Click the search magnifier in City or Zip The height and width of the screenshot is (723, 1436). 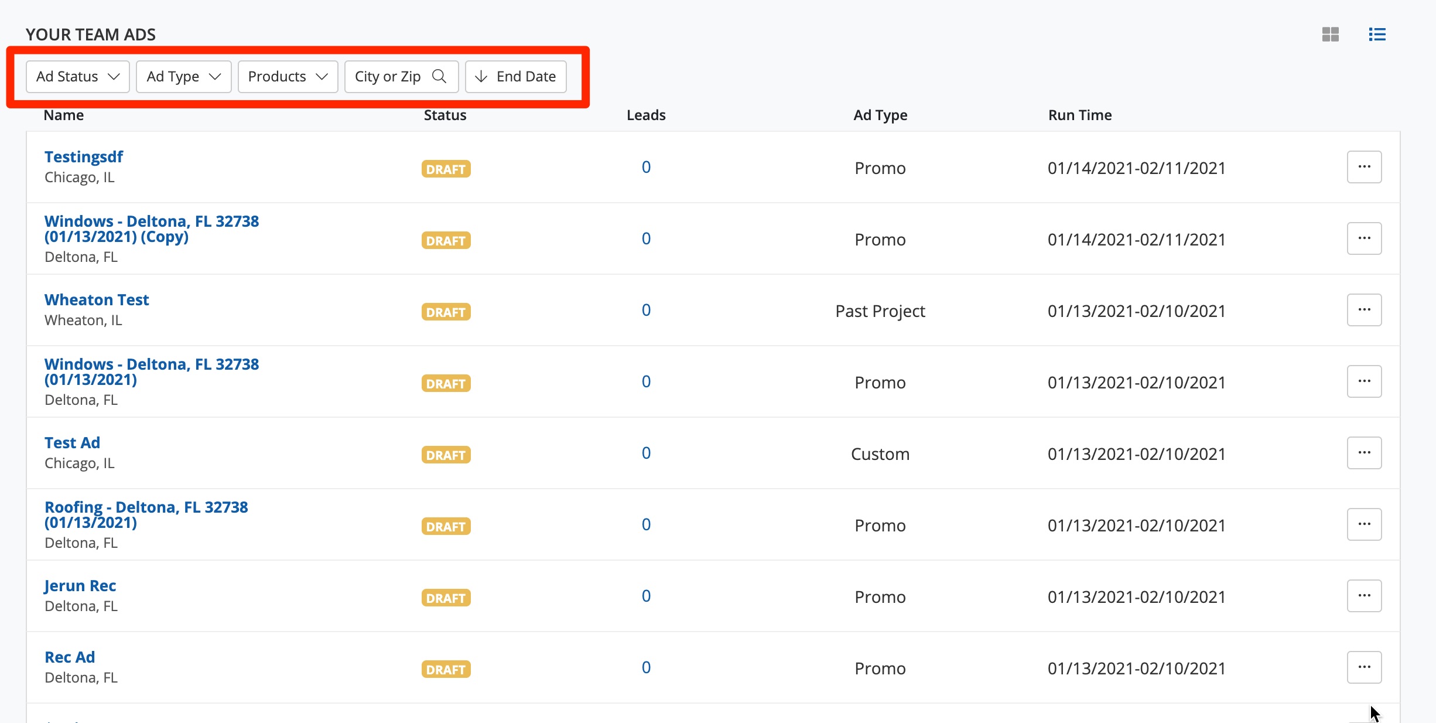(x=439, y=76)
